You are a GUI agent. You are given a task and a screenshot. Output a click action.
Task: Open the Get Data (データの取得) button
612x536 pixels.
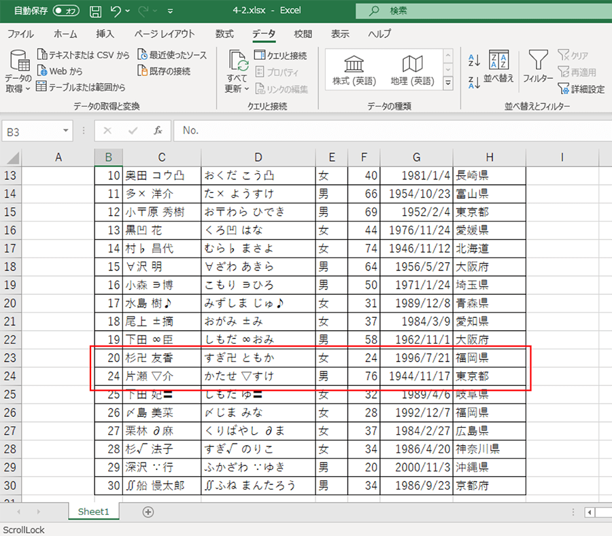click(x=18, y=73)
